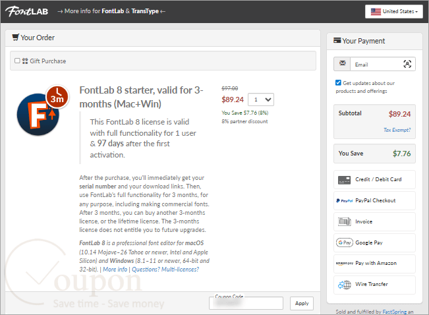Screen dimensions: 429x315
Task: Click the FontLab 8 3m product thumbnail
Action: pyautogui.click(x=42, y=111)
